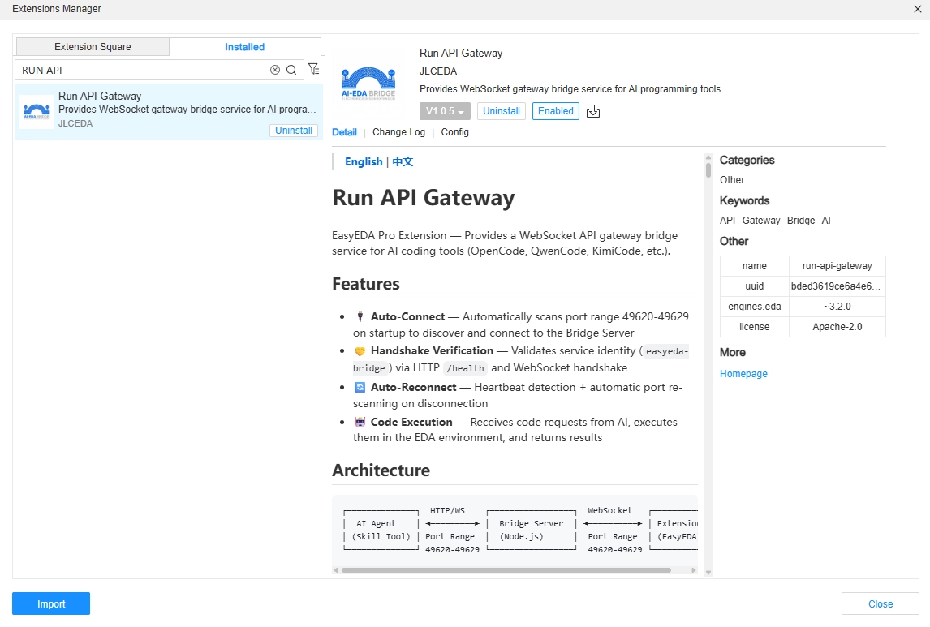Click the license value 'Apache-2.0'
Image resolution: width=930 pixels, height=627 pixels.
[837, 327]
